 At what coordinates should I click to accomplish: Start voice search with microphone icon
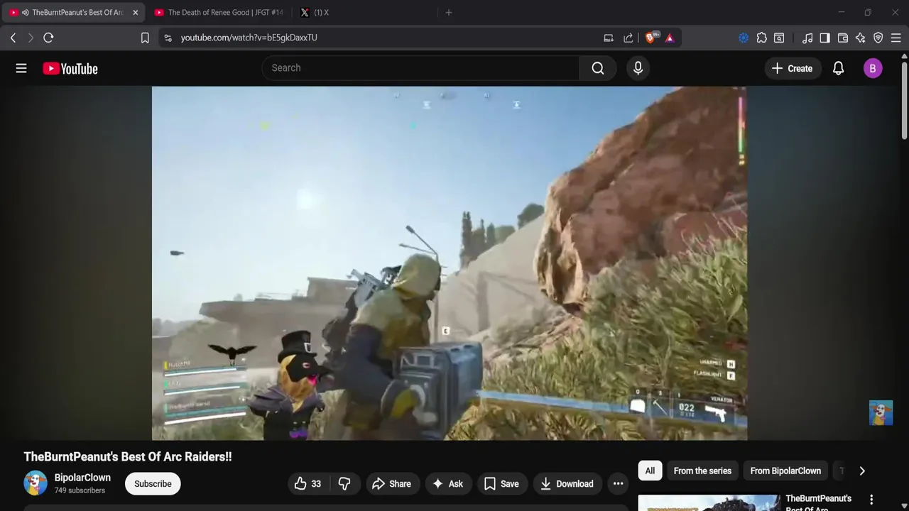coord(638,68)
